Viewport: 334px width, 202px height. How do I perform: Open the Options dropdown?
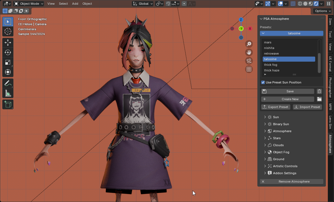pos(323,11)
